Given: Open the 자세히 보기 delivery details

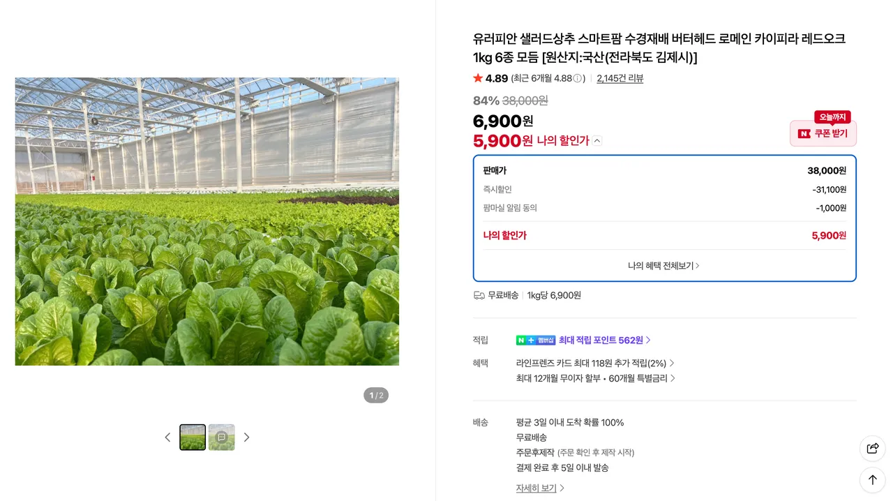Looking at the screenshot, I should point(540,488).
